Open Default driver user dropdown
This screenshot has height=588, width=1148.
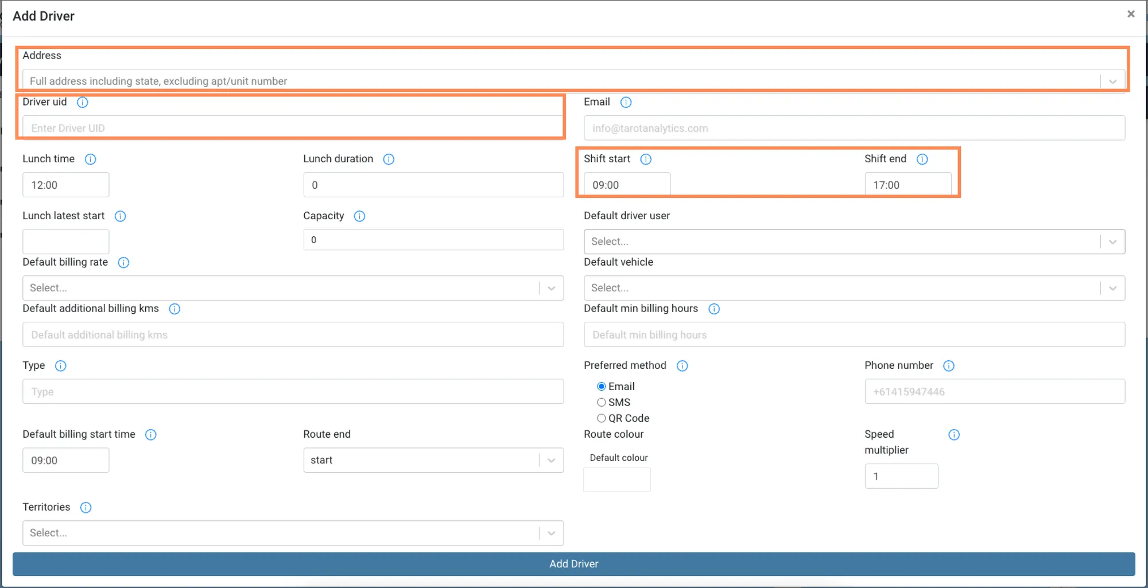pos(854,242)
